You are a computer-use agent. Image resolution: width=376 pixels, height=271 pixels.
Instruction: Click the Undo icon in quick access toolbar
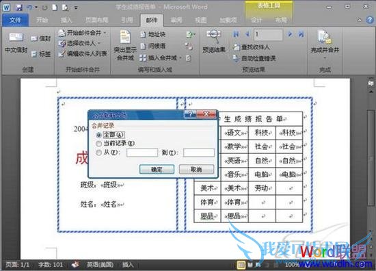(x=29, y=8)
